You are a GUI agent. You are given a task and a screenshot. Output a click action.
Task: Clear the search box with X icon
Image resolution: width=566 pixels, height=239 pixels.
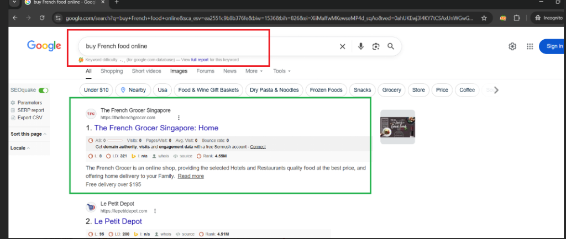[342, 46]
